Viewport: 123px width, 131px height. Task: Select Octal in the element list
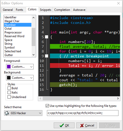click(x=18, y=29)
